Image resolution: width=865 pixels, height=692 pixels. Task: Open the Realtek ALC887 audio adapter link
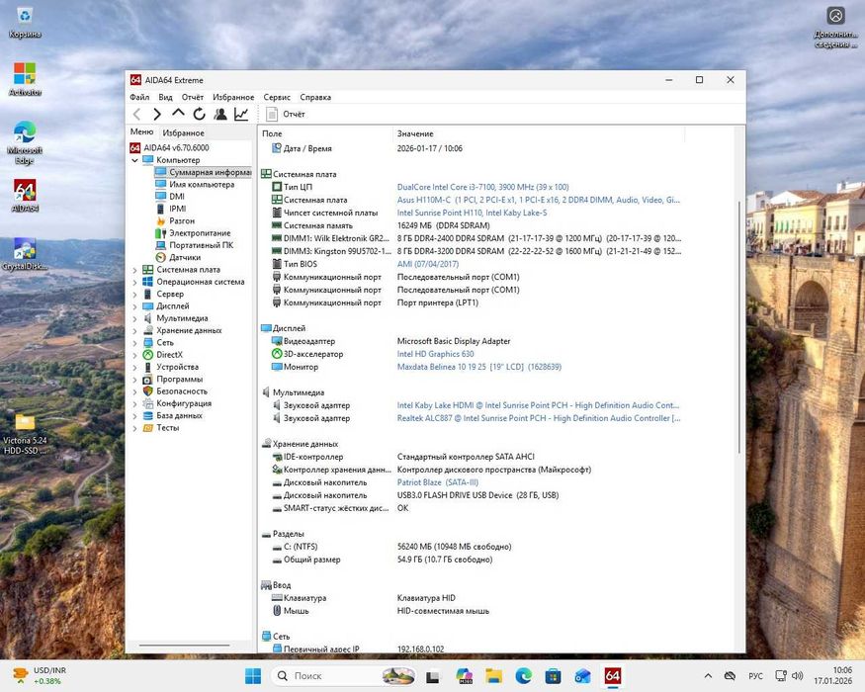tap(539, 418)
